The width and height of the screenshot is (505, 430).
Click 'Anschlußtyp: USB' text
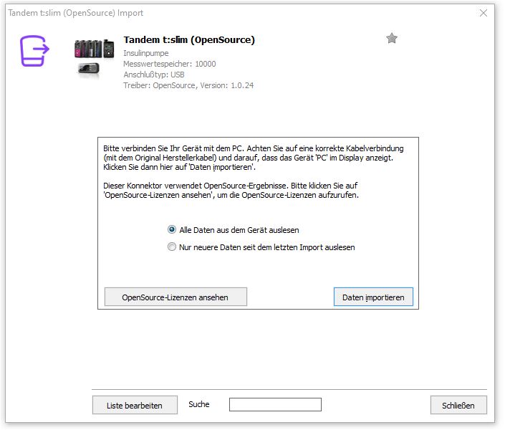[x=154, y=75]
